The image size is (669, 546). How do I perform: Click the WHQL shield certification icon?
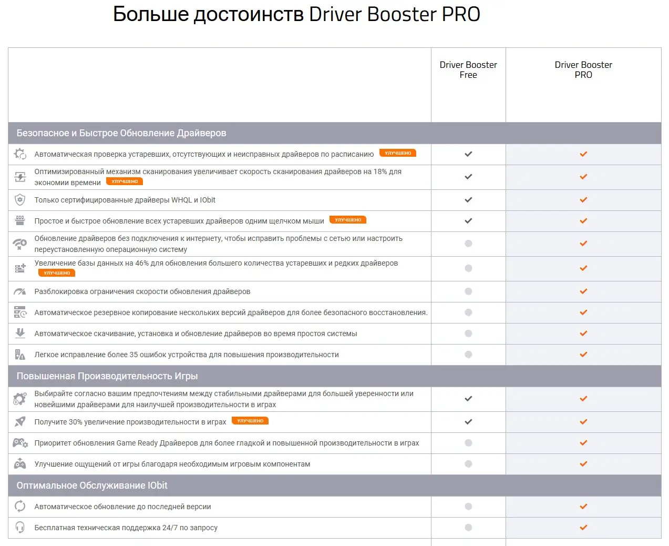[20, 200]
